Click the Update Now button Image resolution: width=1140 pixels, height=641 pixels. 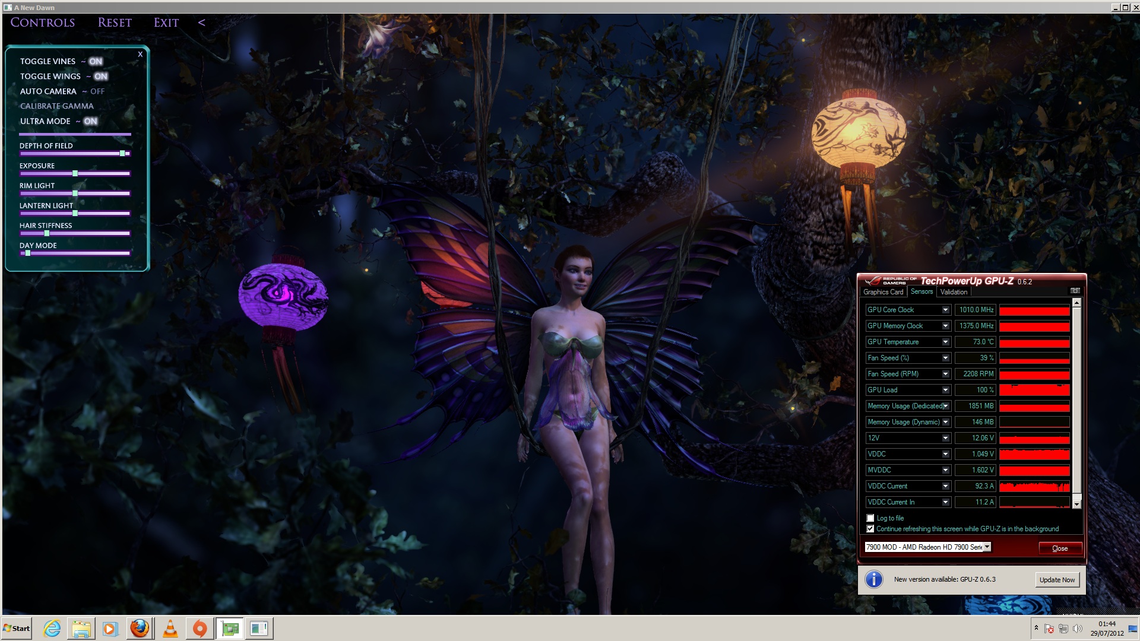tap(1057, 580)
